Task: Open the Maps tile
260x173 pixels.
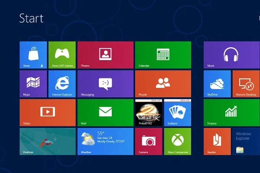Action: (x=33, y=84)
